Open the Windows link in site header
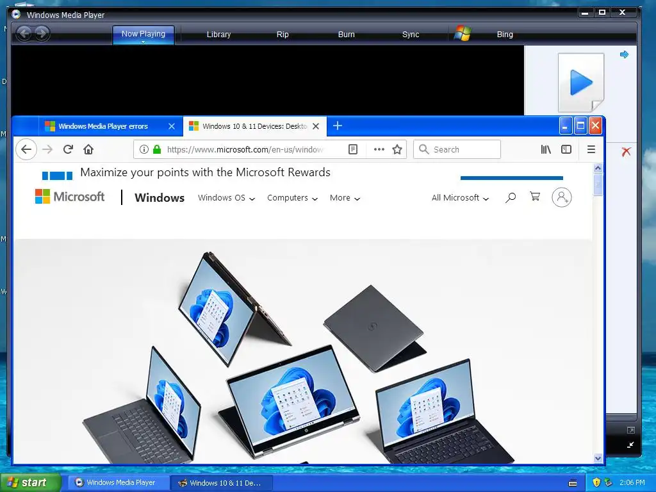The width and height of the screenshot is (656, 492). coord(160,197)
